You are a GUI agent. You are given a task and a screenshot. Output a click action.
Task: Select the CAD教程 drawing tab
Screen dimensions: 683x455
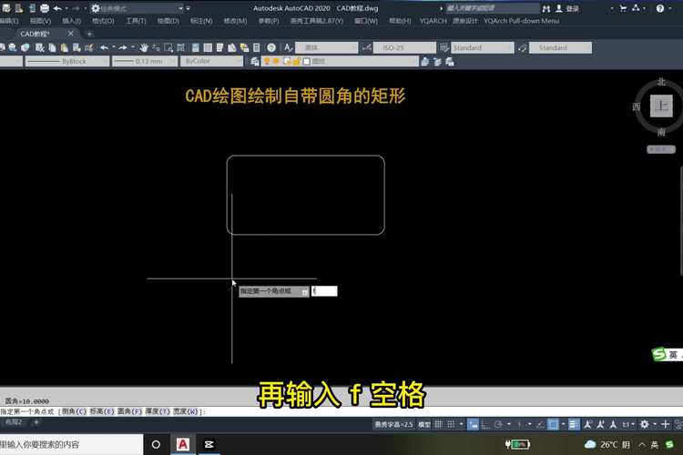[36, 34]
